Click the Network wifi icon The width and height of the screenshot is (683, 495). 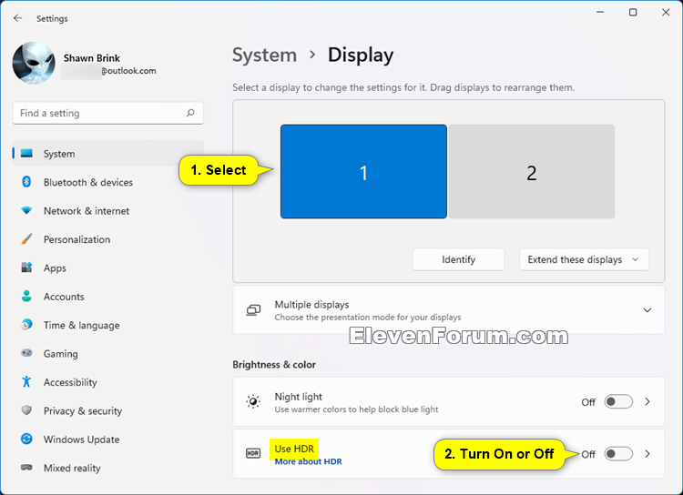(x=26, y=211)
